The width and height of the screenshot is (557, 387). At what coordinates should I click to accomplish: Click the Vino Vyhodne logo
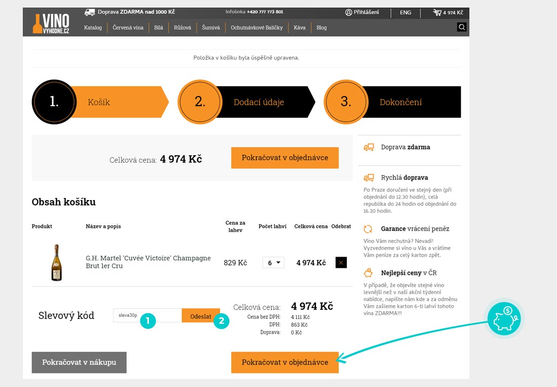point(51,23)
